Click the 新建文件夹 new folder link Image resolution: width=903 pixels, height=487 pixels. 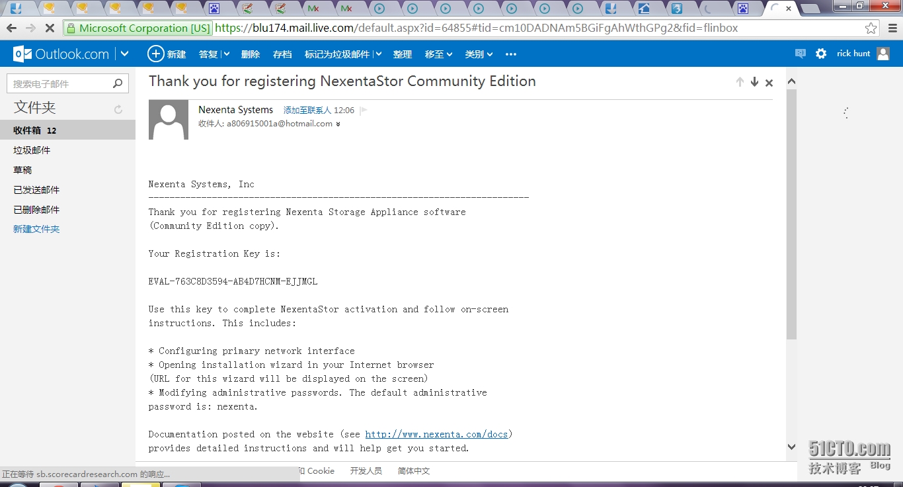tap(36, 229)
